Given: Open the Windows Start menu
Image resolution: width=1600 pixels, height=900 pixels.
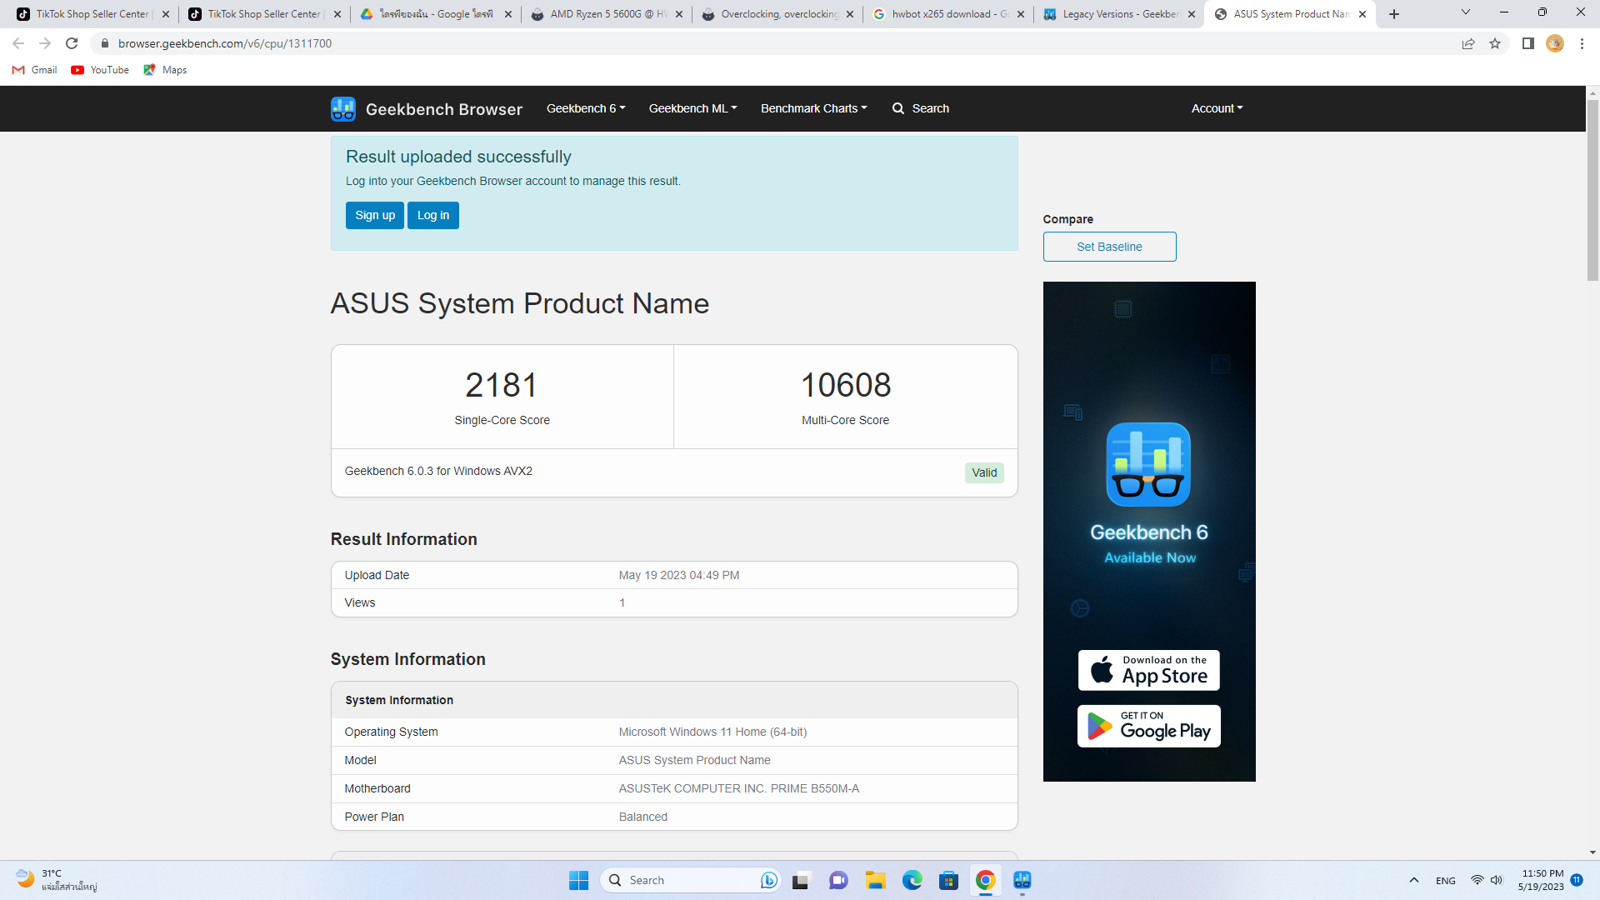Looking at the screenshot, I should [x=578, y=880].
